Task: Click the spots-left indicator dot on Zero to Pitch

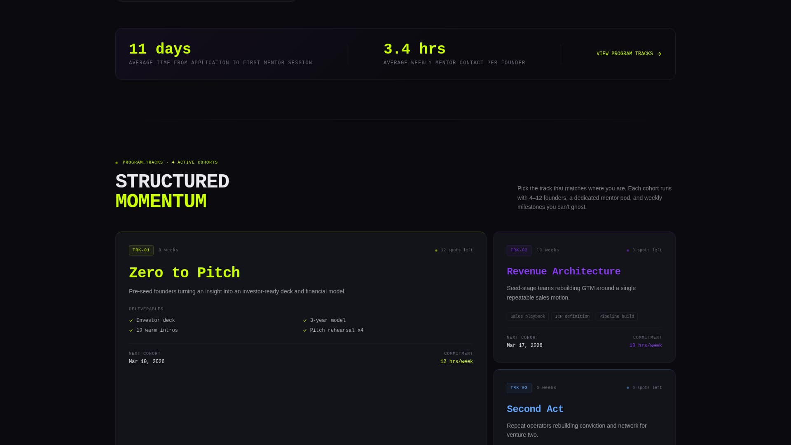Action: click(x=437, y=250)
